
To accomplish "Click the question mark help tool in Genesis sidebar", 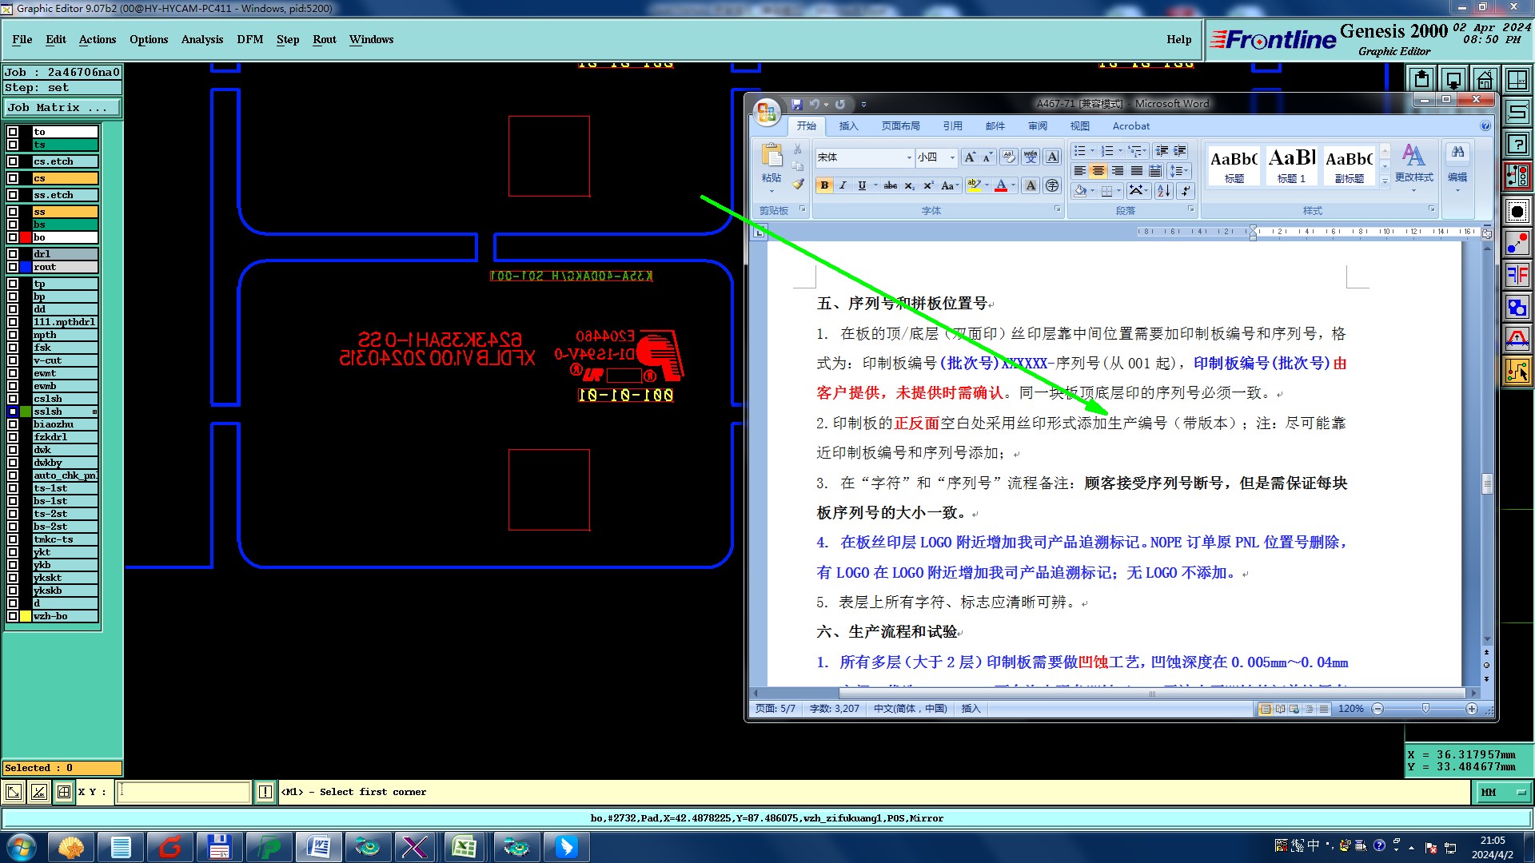I will (x=1517, y=144).
